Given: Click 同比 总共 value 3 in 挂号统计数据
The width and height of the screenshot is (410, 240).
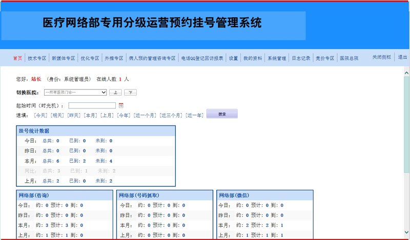Looking at the screenshot, I should pyautogui.click(x=59, y=171).
